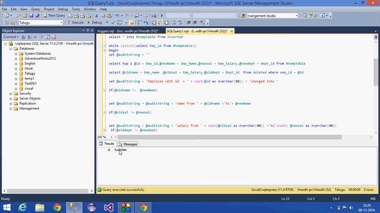Close the SQLQuery1.sql tab
380x213 pixels.
pos(232,31)
